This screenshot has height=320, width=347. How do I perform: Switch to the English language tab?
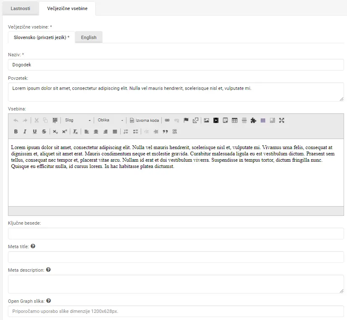coord(89,37)
